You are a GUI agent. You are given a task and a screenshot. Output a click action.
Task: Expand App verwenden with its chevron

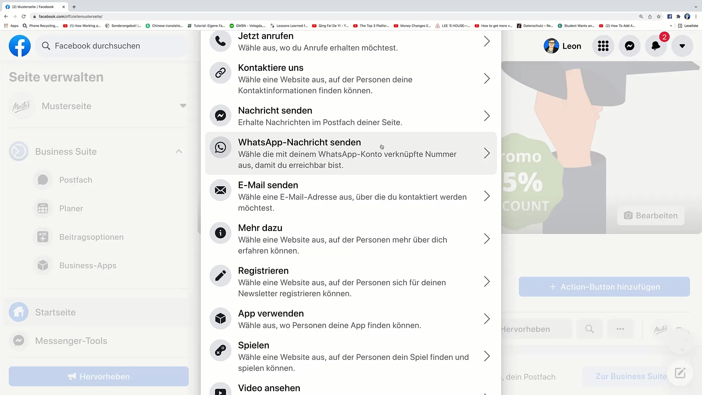[x=487, y=319]
